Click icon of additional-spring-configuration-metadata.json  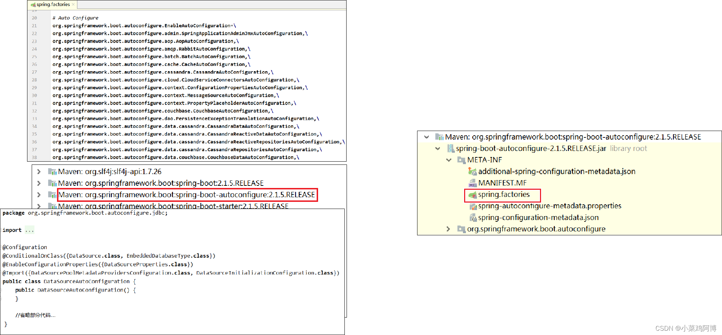pyautogui.click(x=472, y=171)
